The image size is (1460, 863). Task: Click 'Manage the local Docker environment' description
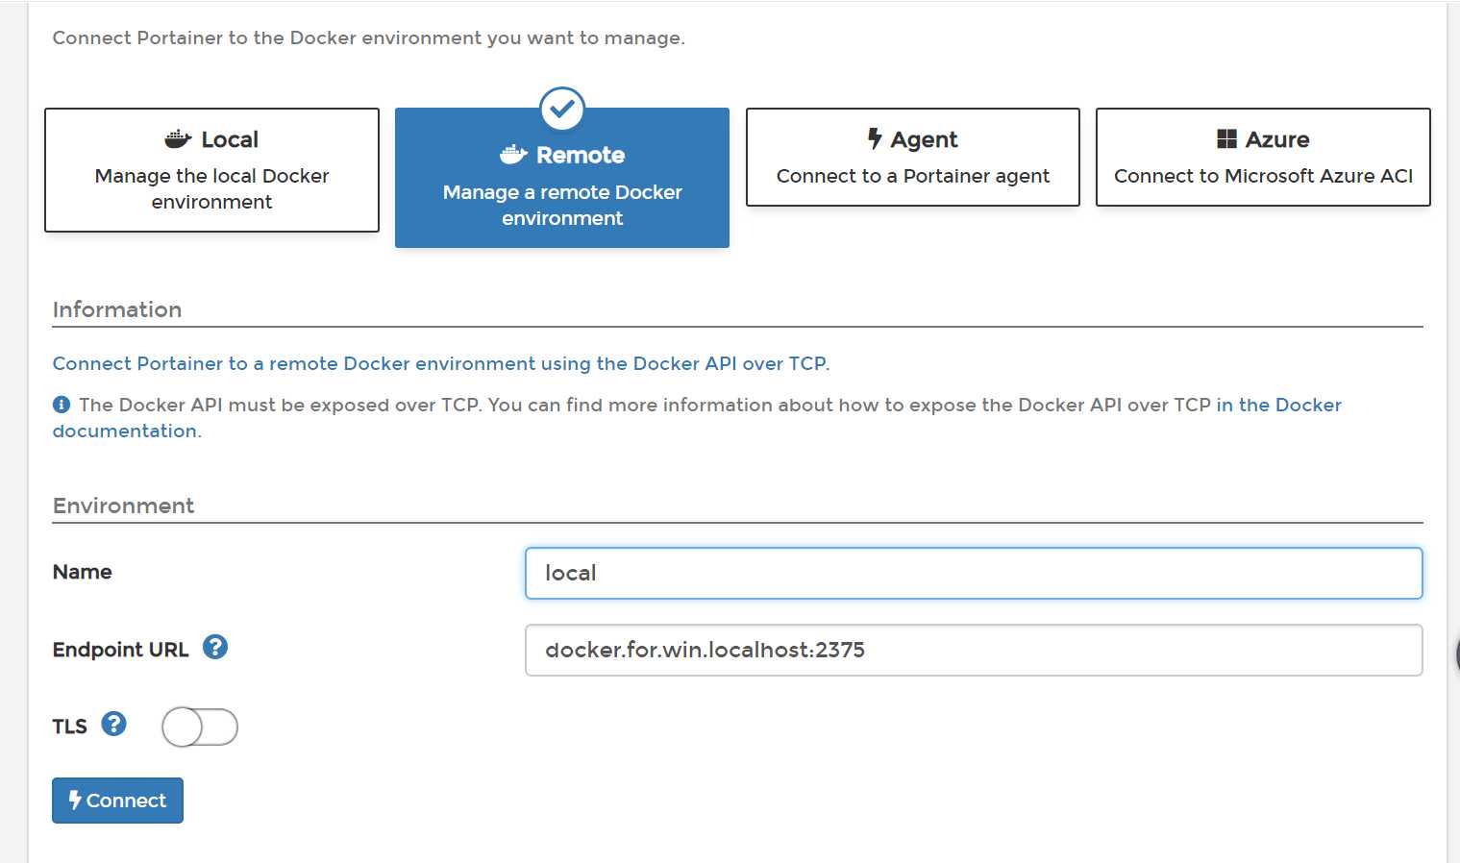coord(211,188)
